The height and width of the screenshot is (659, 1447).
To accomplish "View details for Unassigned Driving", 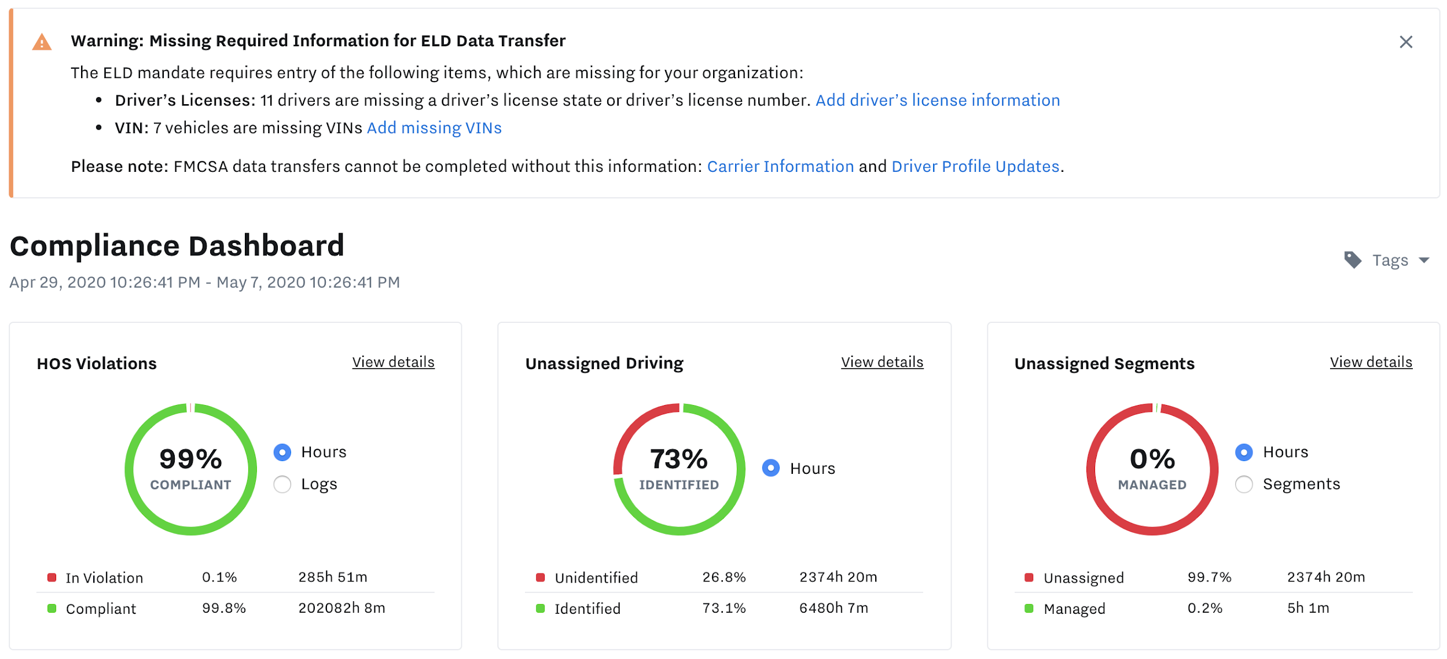I will coord(882,362).
